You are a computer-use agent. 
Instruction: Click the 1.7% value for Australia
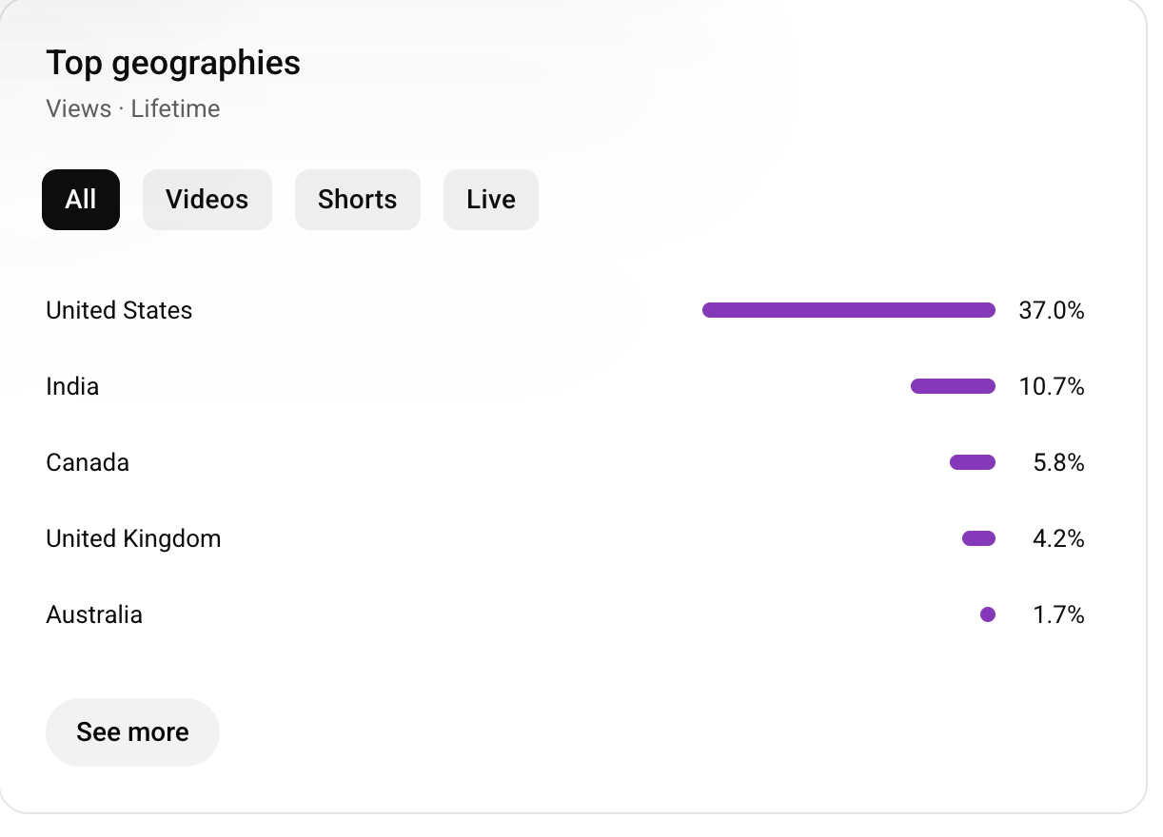(1058, 615)
